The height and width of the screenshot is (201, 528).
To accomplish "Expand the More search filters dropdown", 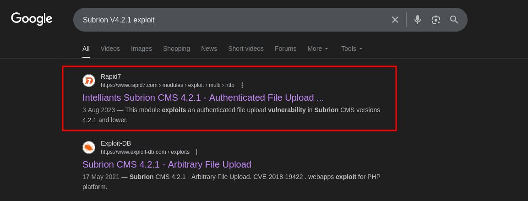I will coord(318,49).
